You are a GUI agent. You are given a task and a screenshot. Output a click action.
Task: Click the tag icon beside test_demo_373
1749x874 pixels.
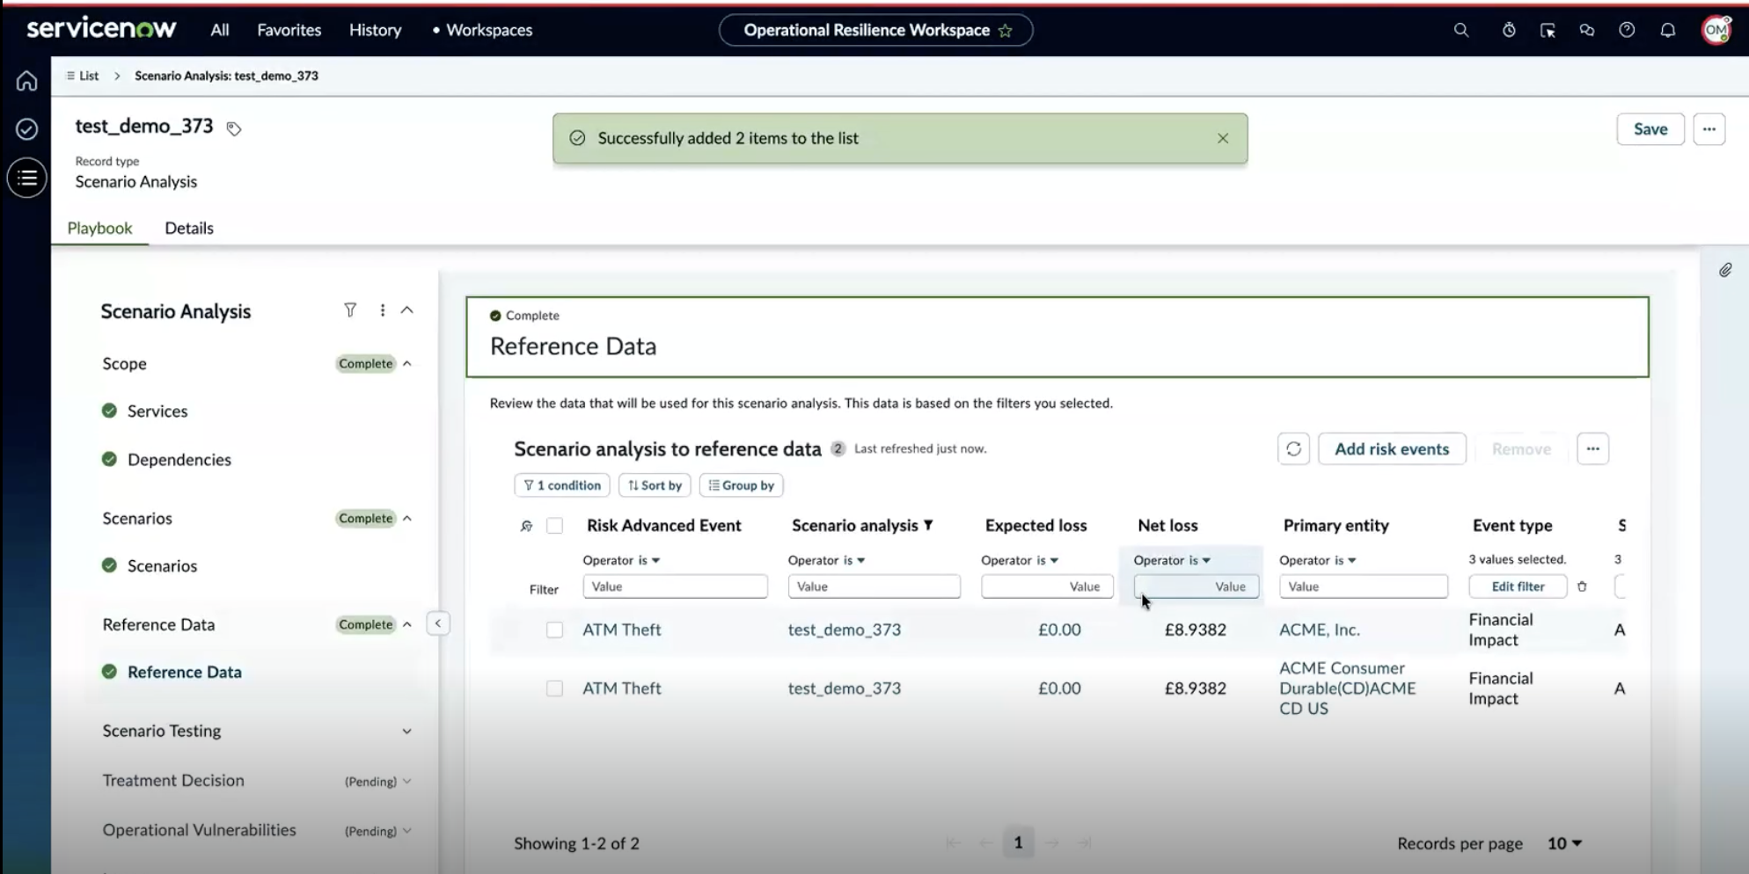(233, 128)
